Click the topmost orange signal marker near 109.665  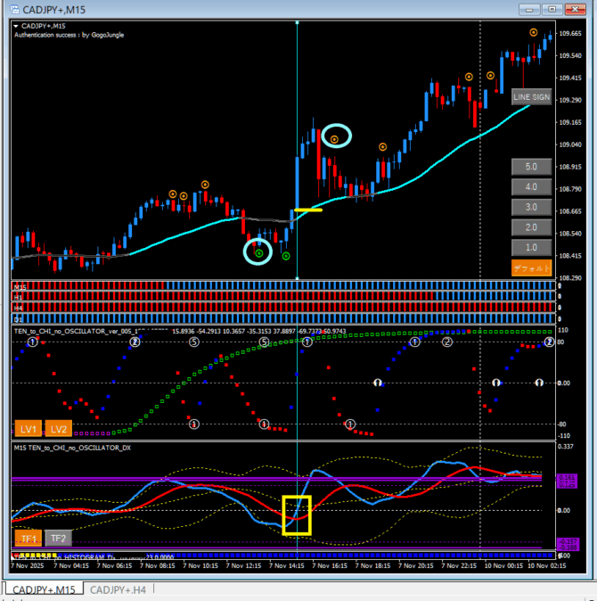534,33
